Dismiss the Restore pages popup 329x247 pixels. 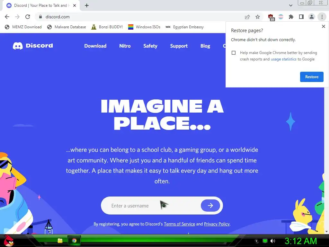323,26
